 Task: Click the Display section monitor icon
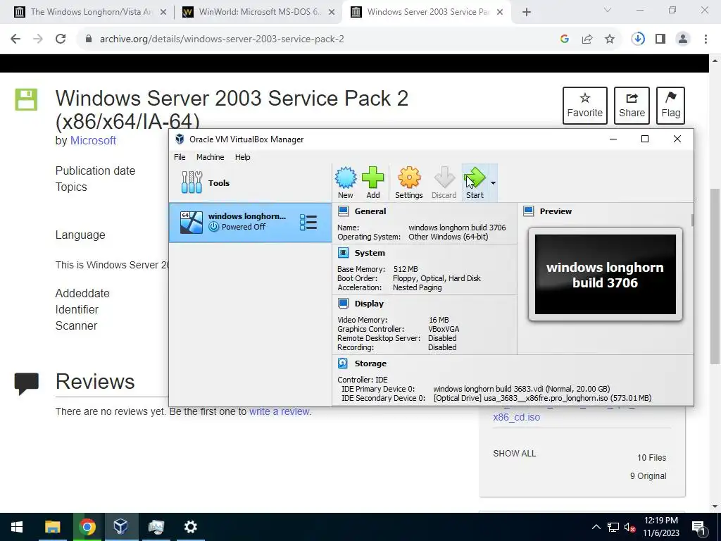(x=343, y=303)
